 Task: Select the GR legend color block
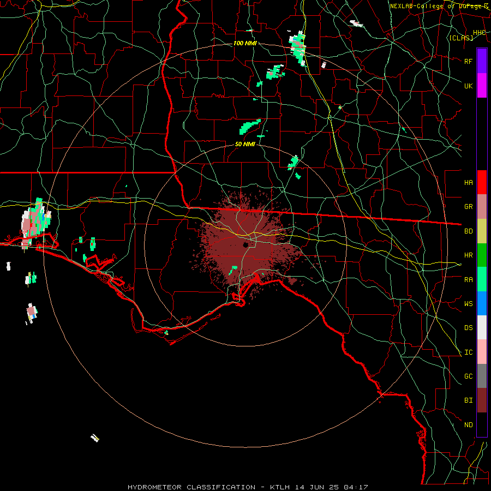(482, 206)
